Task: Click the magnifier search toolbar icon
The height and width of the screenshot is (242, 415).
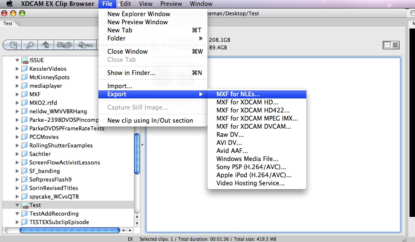Action: (30, 45)
